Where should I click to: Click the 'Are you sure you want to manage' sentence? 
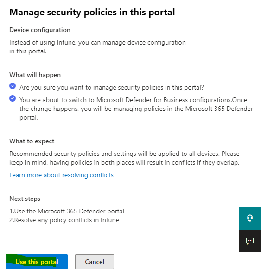point(112,88)
